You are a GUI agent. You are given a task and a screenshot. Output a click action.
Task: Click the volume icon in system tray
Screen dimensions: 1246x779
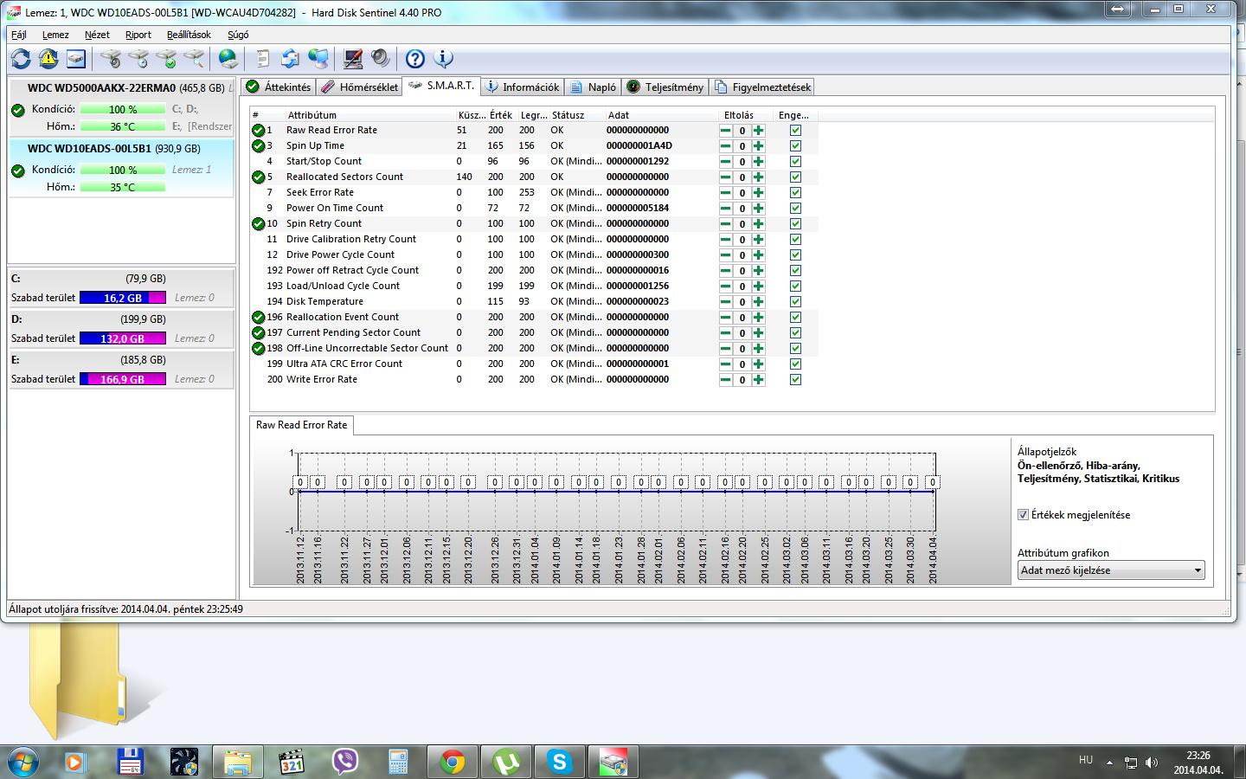coord(1152,762)
